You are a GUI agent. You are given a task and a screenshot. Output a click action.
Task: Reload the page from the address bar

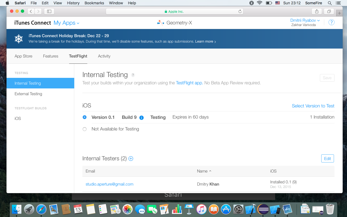(240, 11)
